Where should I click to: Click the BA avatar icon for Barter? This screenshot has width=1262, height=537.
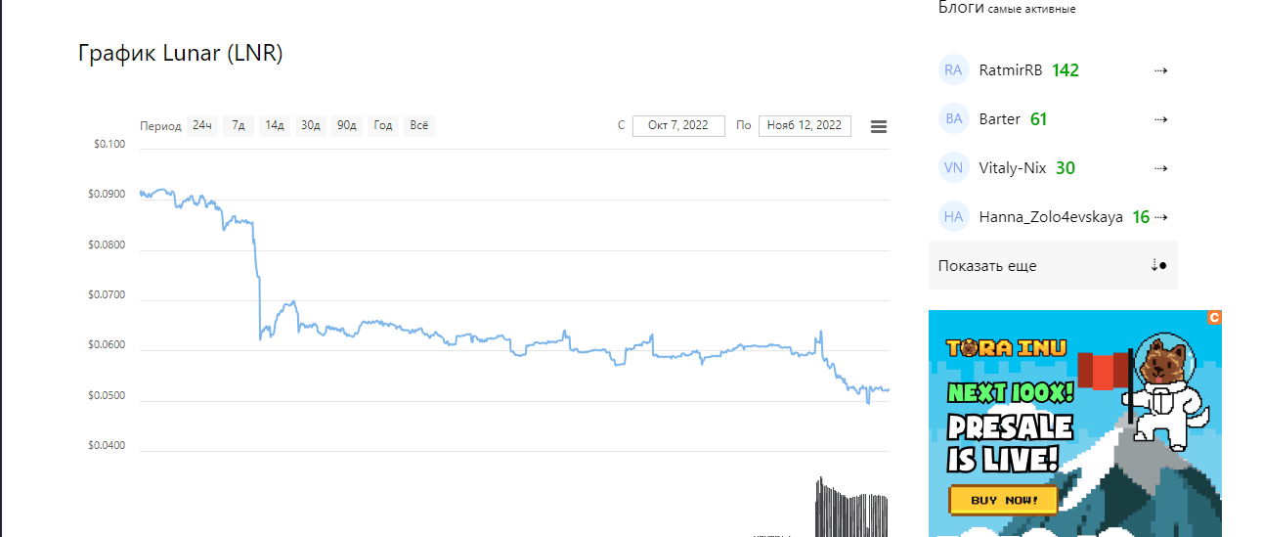click(953, 119)
